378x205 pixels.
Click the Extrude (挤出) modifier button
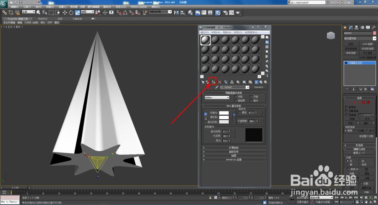pos(351,44)
